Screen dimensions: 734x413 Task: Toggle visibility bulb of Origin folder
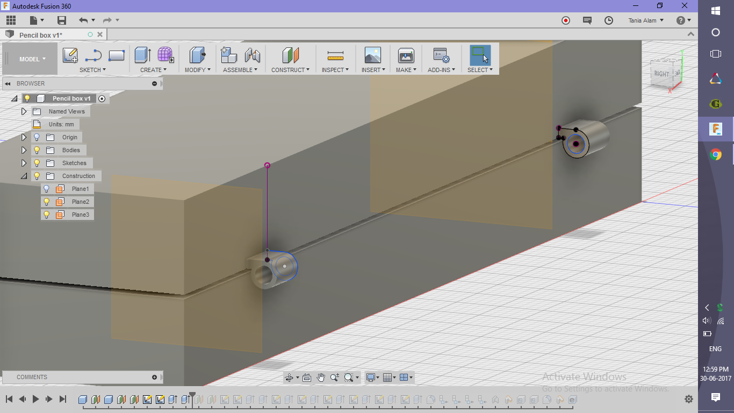coord(37,137)
